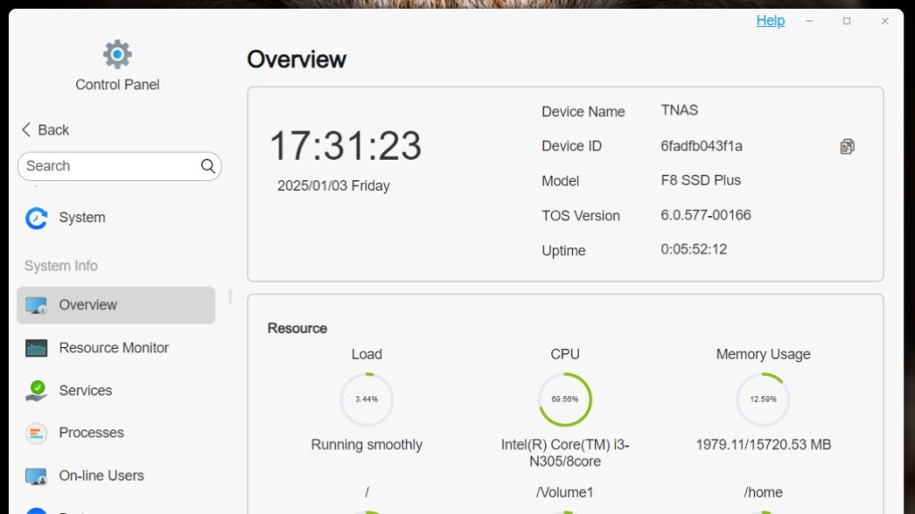915x514 pixels.
Task: Click the /home label
Action: [x=763, y=493]
